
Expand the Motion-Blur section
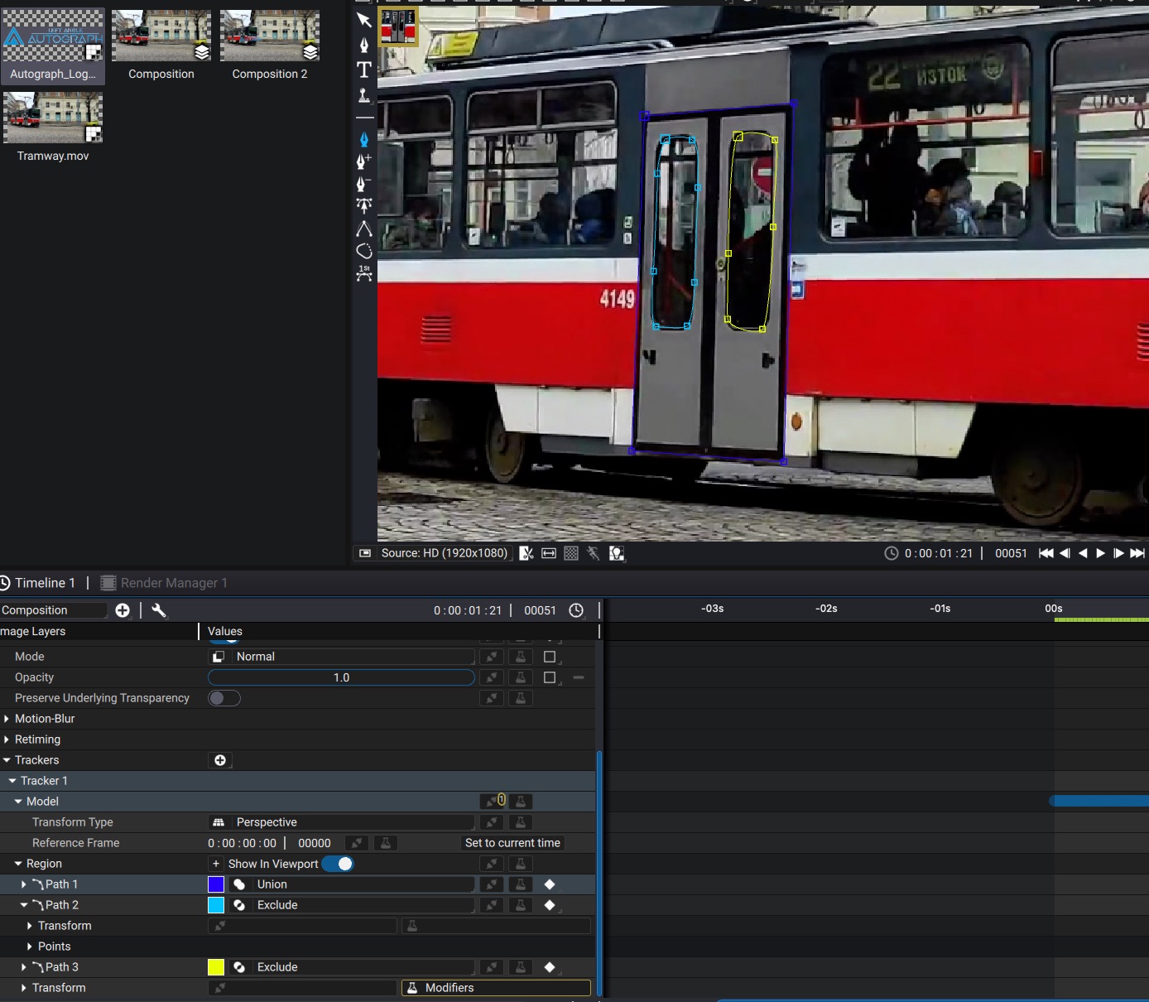tap(7, 719)
